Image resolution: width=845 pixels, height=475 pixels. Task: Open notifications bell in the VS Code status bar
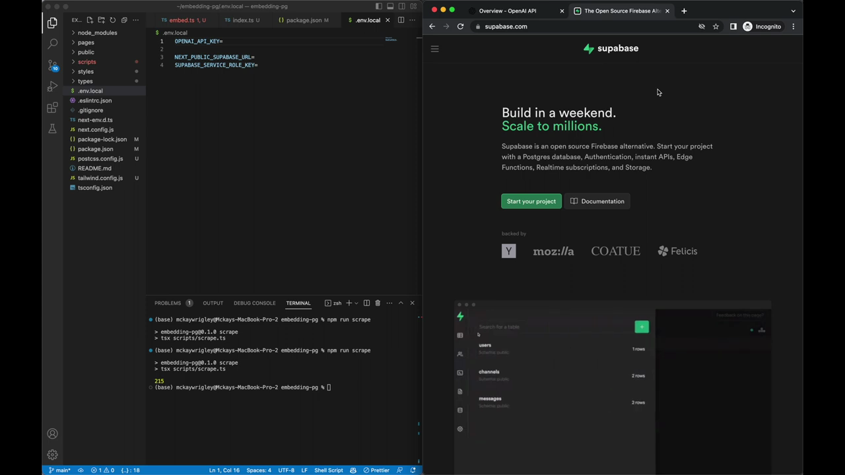413,470
